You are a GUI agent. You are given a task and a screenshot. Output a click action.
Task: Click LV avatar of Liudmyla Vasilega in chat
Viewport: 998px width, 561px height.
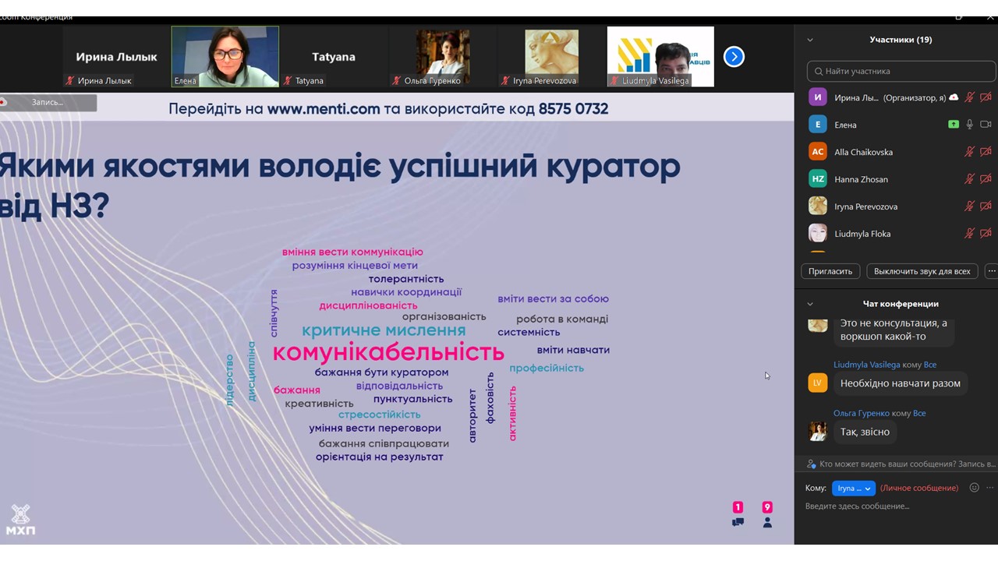tap(817, 383)
